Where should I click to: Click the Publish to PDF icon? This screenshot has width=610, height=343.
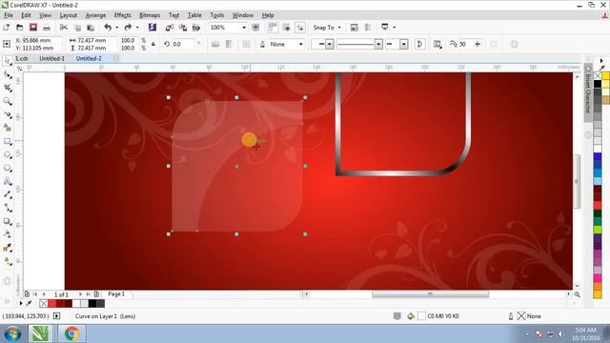[x=196, y=28]
